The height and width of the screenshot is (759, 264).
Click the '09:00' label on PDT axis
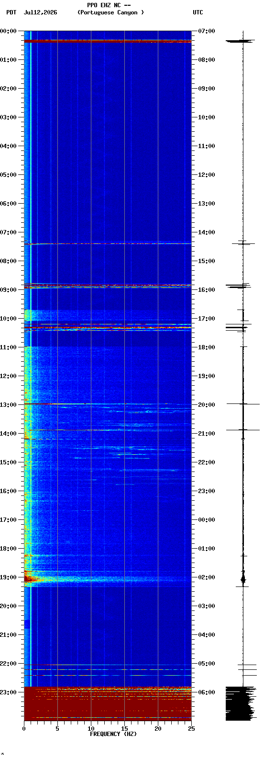point(8,290)
